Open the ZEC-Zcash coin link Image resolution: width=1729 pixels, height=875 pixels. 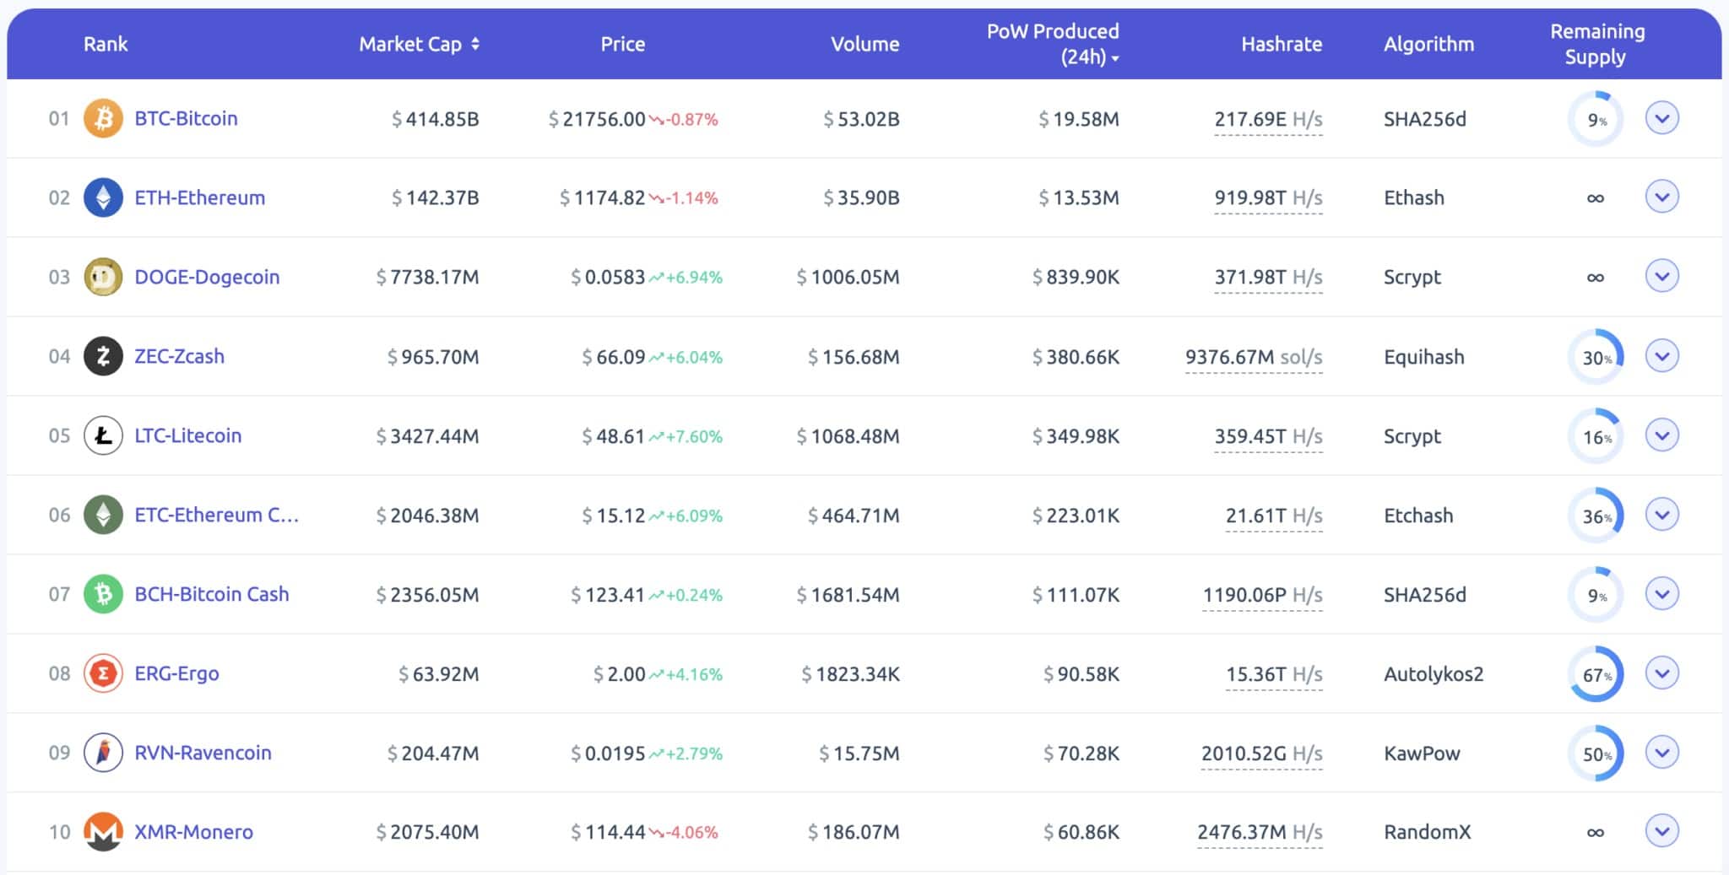[x=180, y=356]
